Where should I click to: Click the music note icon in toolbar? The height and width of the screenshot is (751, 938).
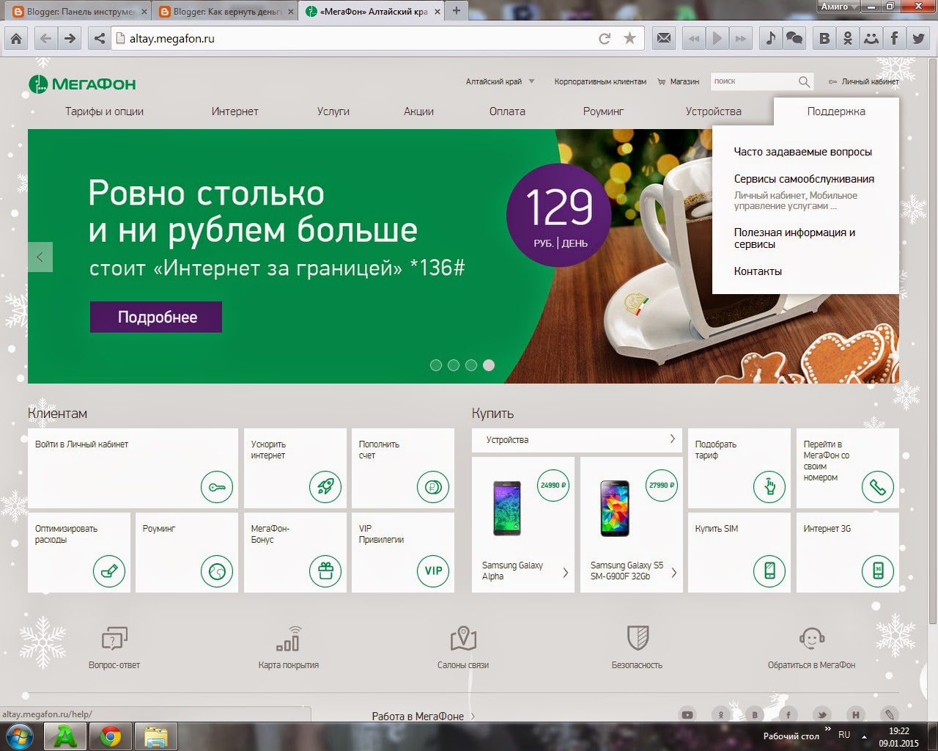click(770, 39)
